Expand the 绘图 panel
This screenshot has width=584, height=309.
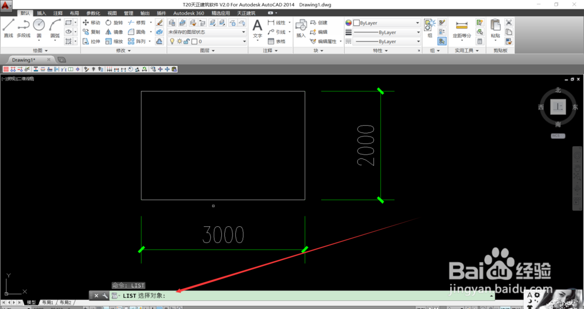click(x=40, y=51)
